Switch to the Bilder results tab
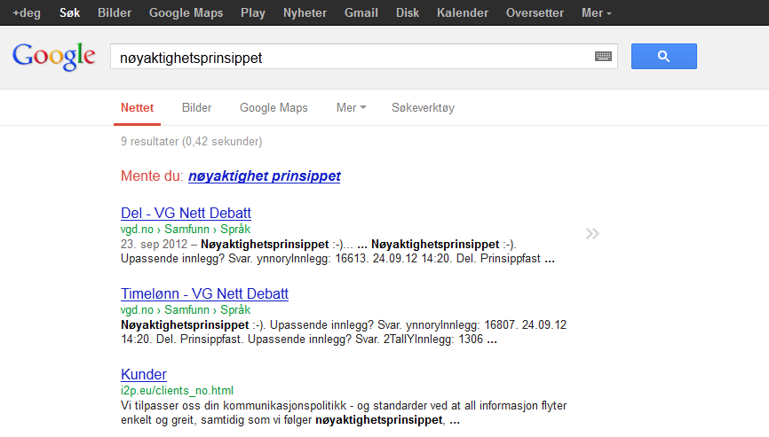 tap(196, 107)
